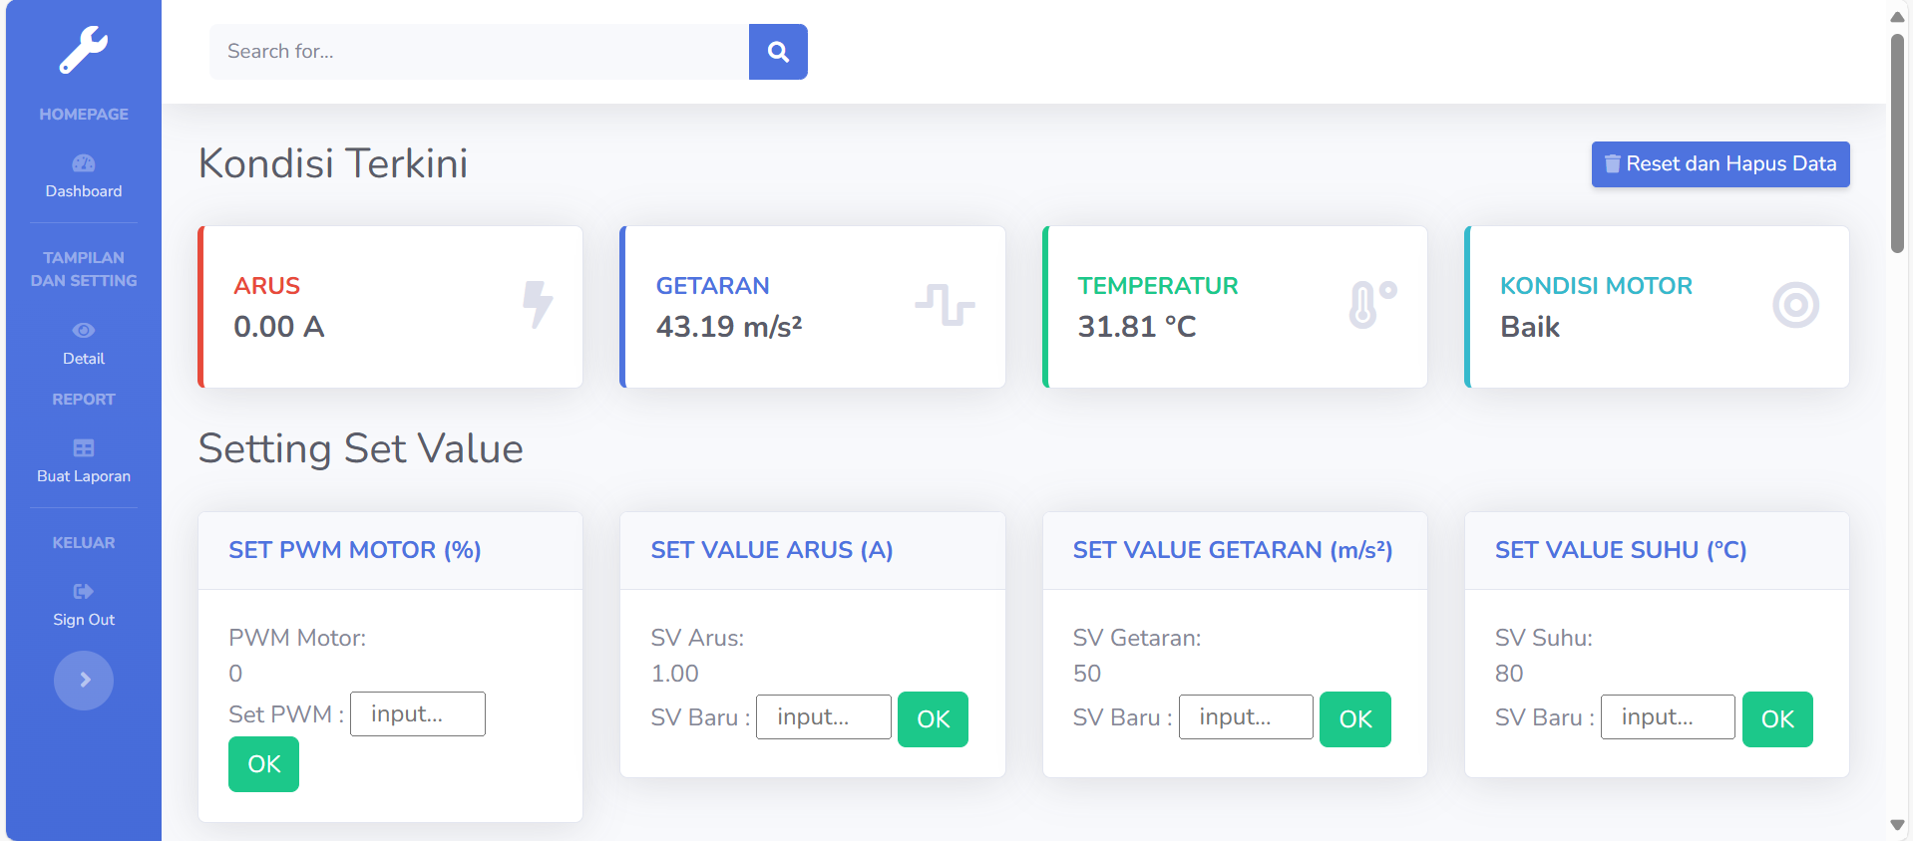Expand sidebar with round chevron toggle
The width and height of the screenshot is (1913, 841).
coord(84,681)
